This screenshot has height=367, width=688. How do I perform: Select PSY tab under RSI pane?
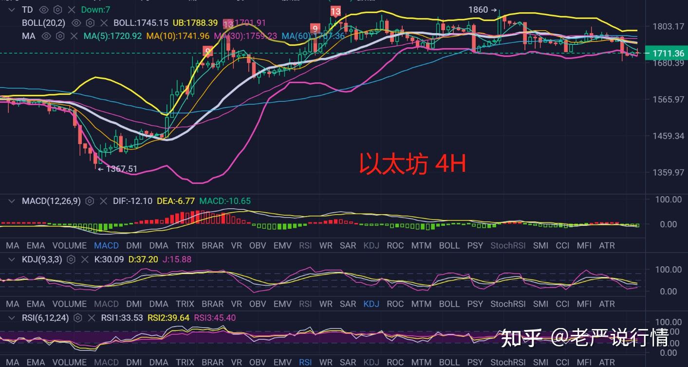point(475,362)
